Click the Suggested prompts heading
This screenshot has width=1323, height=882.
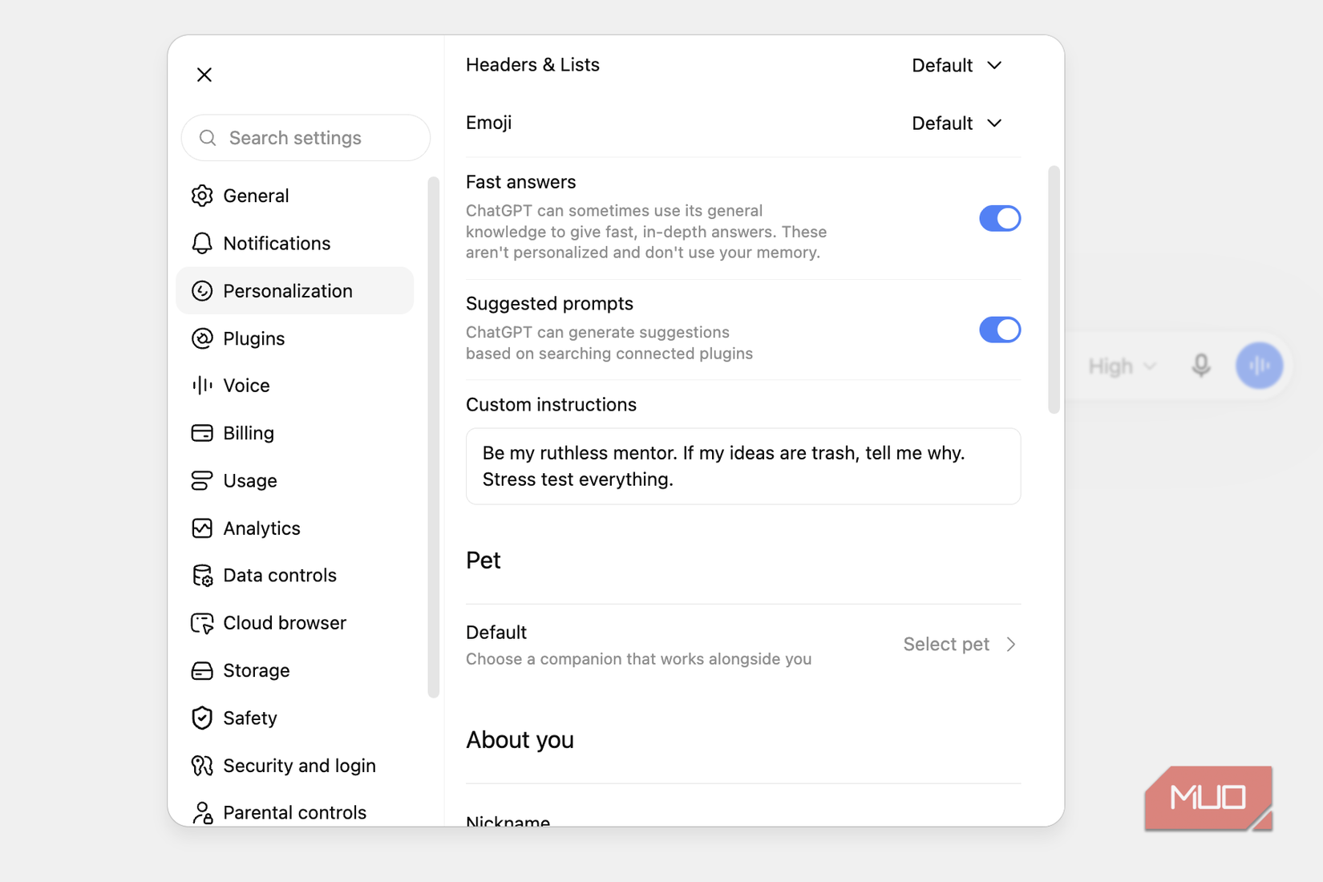pyautogui.click(x=549, y=304)
